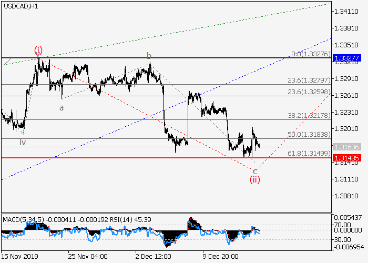Click the red wave c label
This screenshot has height=263, width=368.
(x=255, y=171)
